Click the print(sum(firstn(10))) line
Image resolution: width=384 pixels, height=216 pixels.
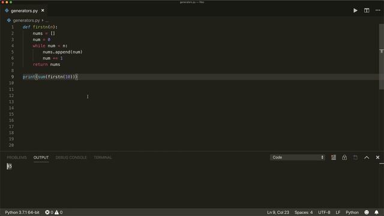click(50, 77)
